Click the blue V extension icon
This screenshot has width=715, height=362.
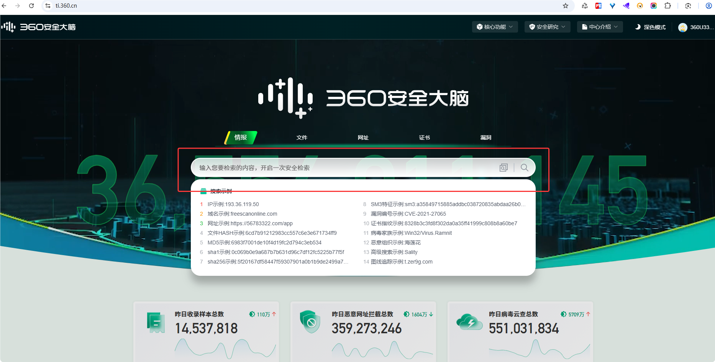pyautogui.click(x=612, y=6)
